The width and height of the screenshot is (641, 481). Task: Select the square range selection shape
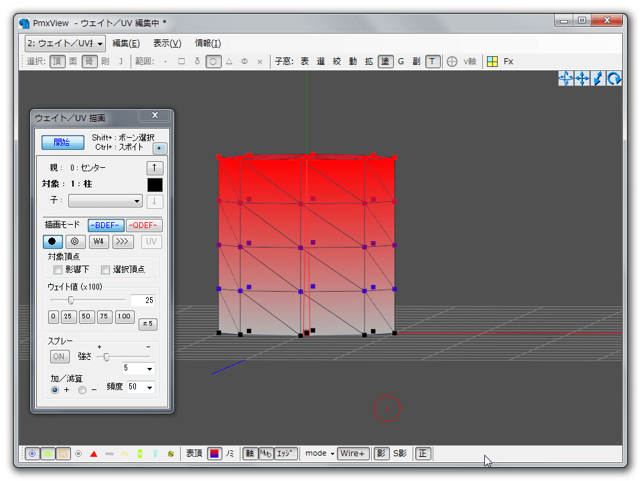pyautogui.click(x=182, y=62)
